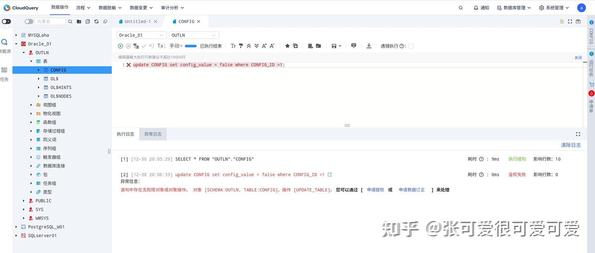The width and height of the screenshot is (595, 253).
Task: Click the CONFIG tab on the right edge
Action: pos(590,36)
